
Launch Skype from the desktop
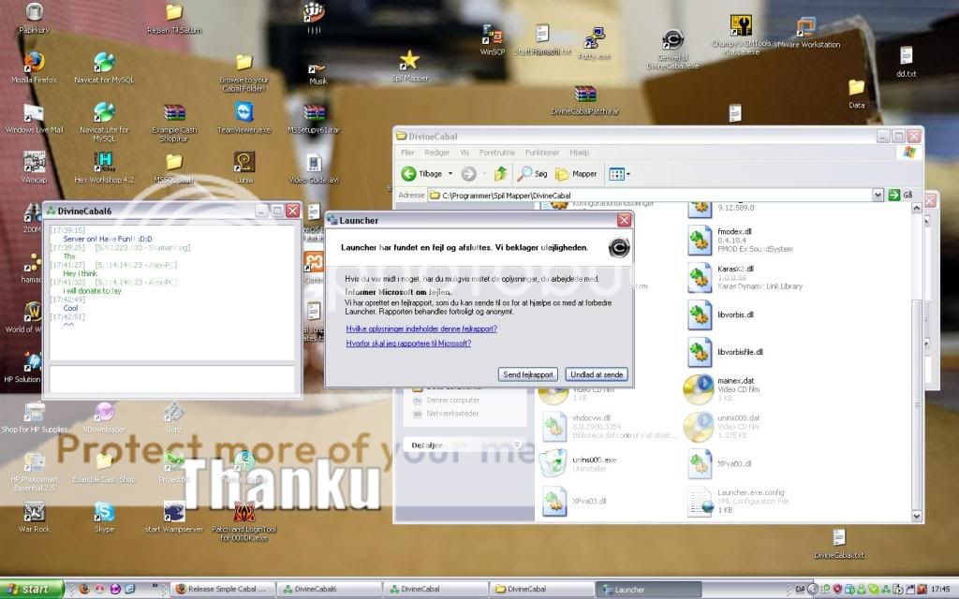104,511
